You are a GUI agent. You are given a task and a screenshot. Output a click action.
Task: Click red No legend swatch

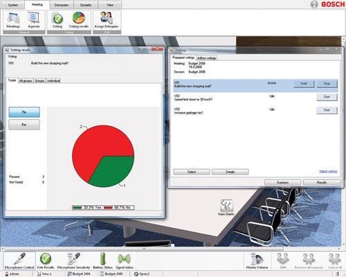click(108, 208)
